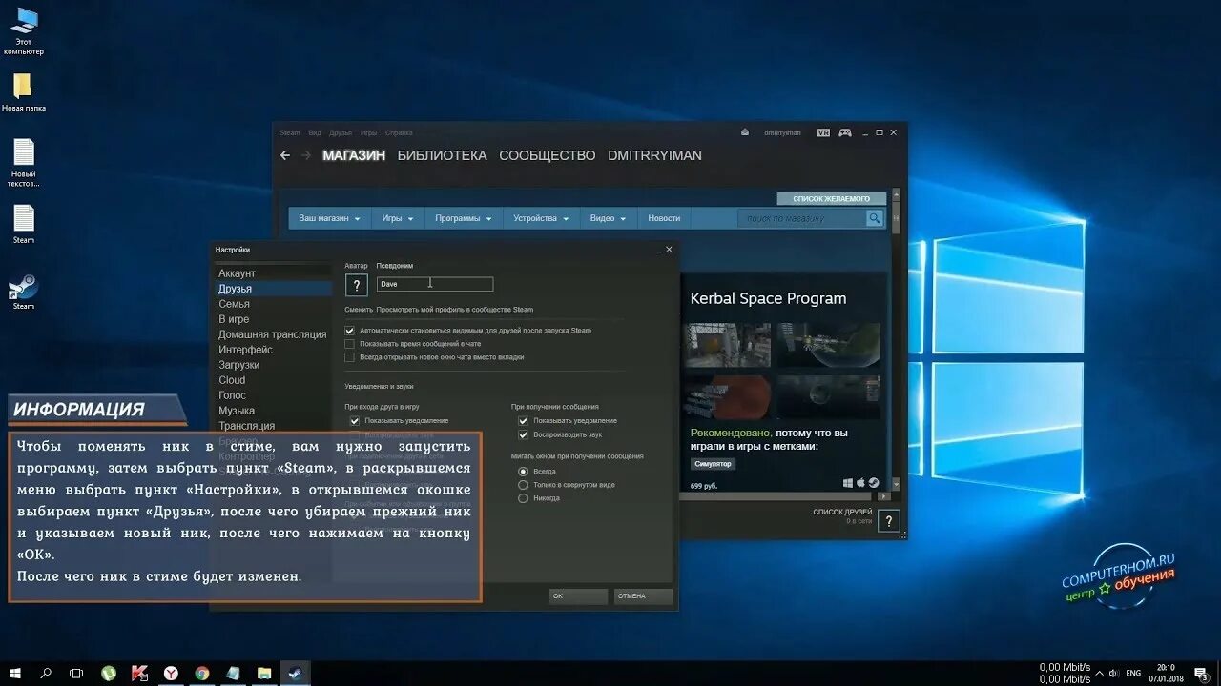This screenshot has height=686, width=1221.
Task: Click the store search input field
Action: click(801, 218)
